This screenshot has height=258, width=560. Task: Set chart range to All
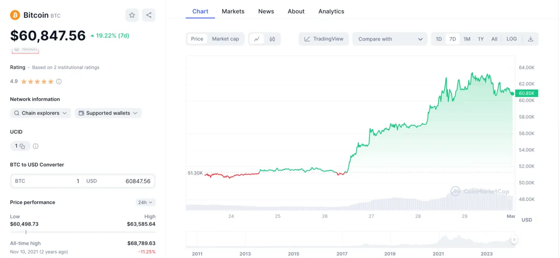click(494, 39)
